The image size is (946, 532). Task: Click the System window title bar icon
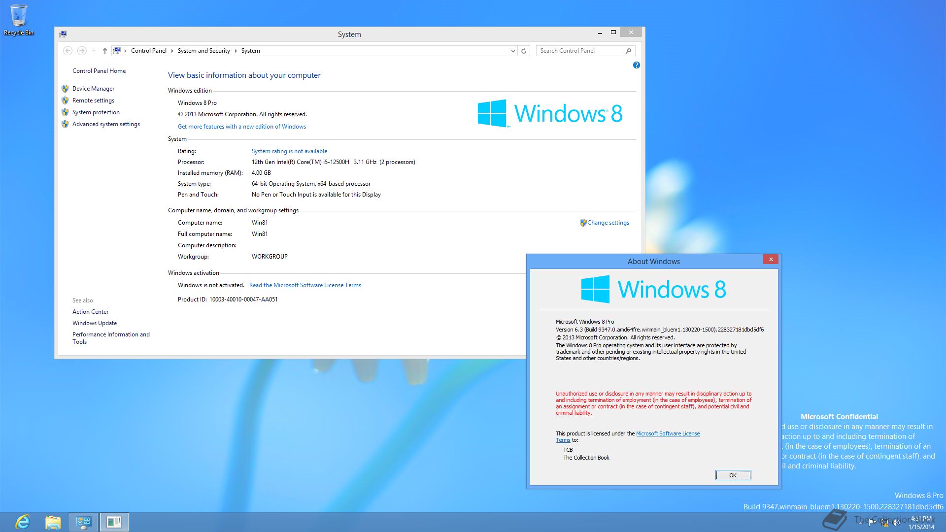pos(63,34)
